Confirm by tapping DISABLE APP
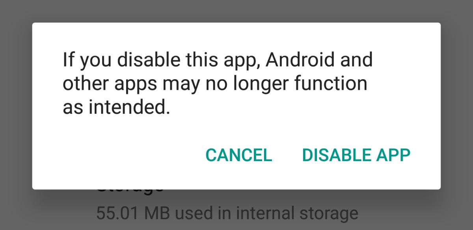 point(356,155)
